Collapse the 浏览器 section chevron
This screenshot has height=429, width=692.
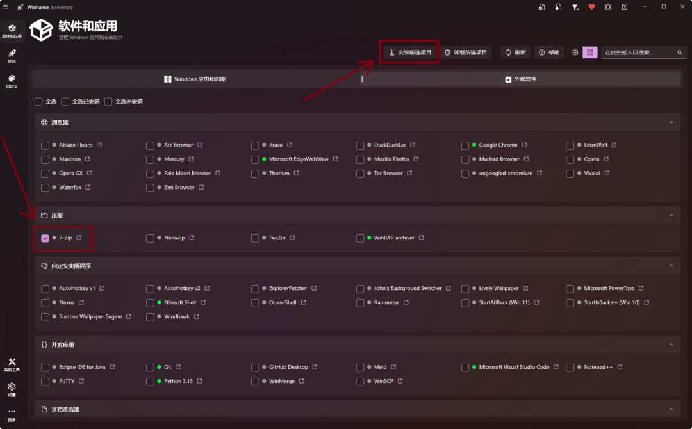[x=671, y=122]
